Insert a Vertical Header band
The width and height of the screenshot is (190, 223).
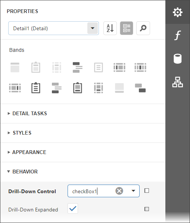pyautogui.click(x=119, y=67)
